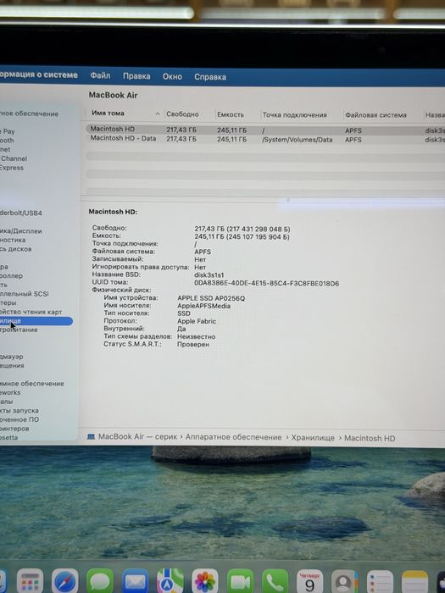Click /System/Volumes/Data mount point cell
This screenshot has height=593, width=445.
point(297,140)
